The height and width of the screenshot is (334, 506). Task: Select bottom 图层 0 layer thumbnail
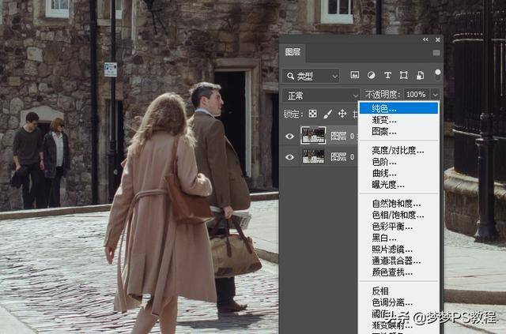coord(313,156)
